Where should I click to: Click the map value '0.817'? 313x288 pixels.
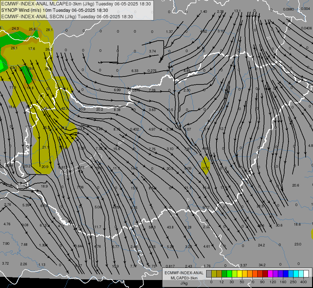click(170, 266)
